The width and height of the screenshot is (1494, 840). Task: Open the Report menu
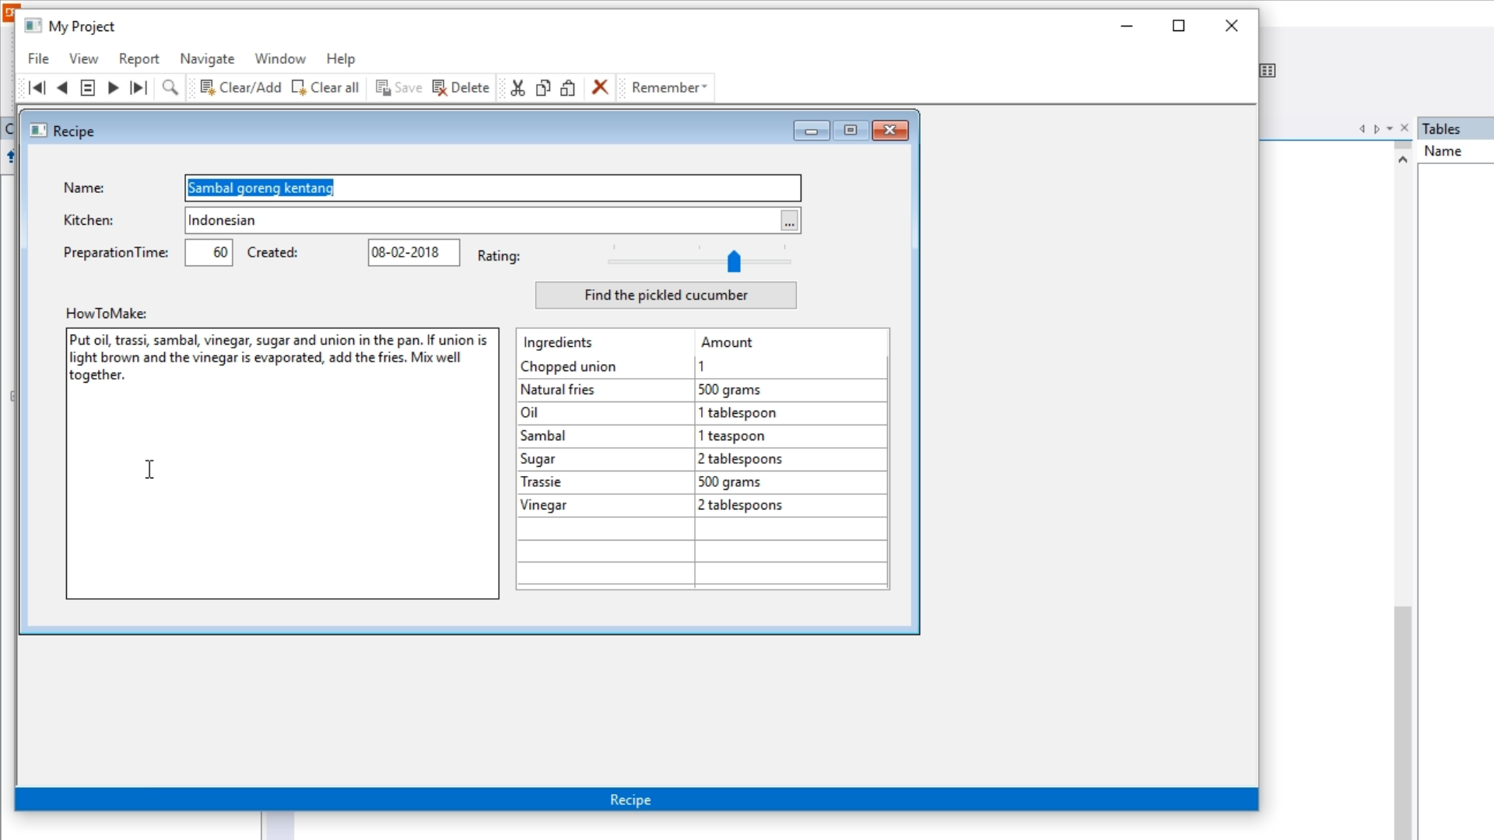[x=139, y=59]
